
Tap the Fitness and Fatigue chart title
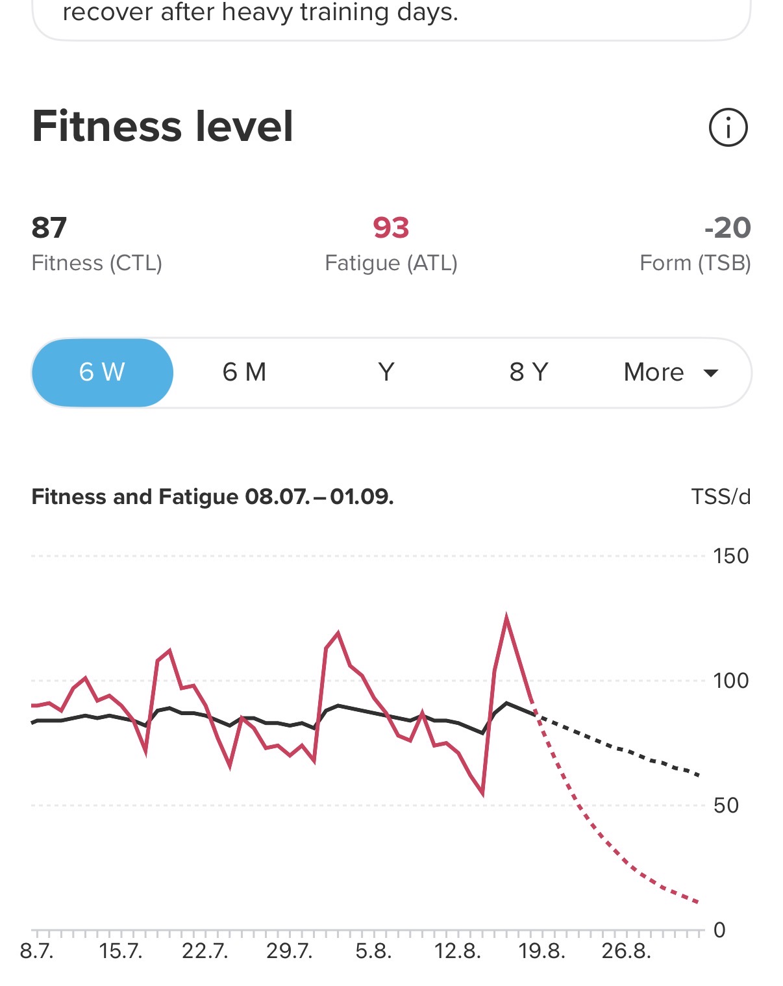pyautogui.click(x=212, y=497)
